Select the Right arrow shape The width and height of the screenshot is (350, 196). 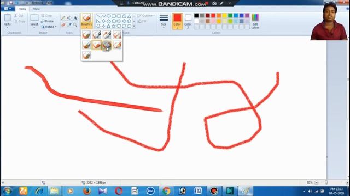click(x=119, y=21)
